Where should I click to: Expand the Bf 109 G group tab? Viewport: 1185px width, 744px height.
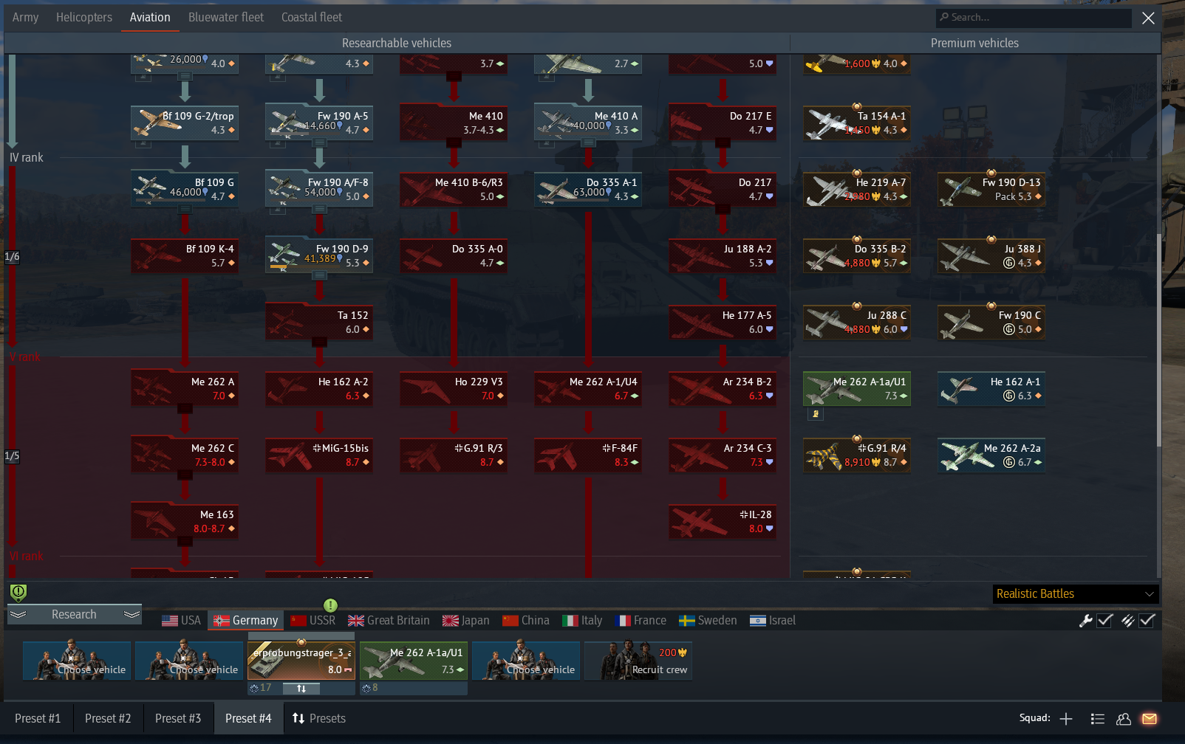point(185,209)
